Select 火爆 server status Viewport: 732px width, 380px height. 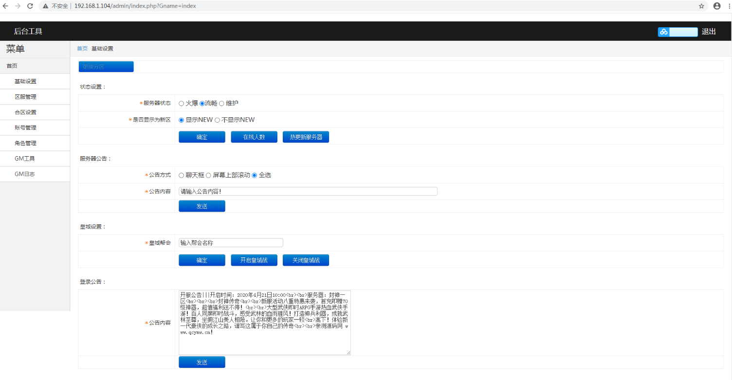[181, 103]
